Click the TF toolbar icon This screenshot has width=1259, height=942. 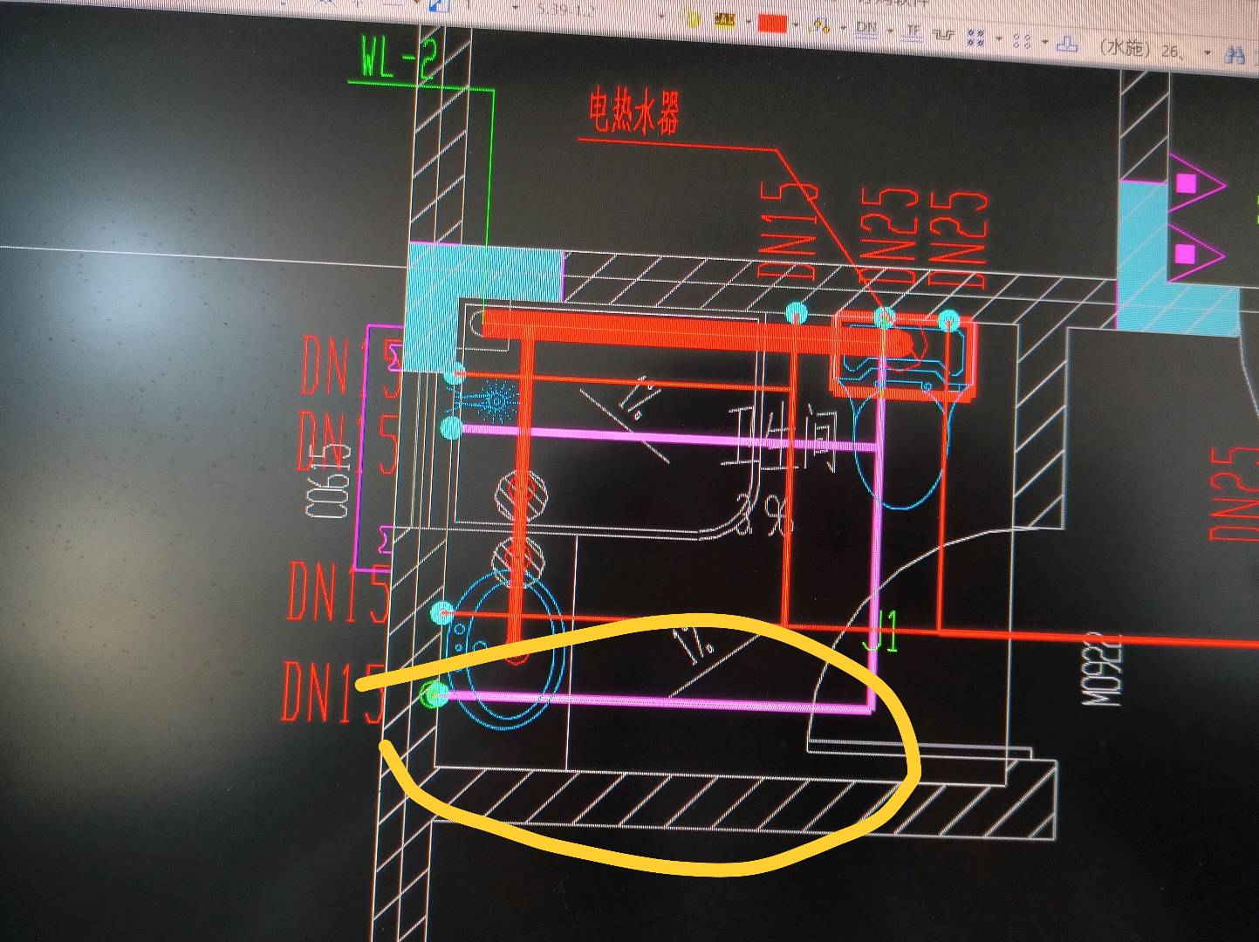913,32
